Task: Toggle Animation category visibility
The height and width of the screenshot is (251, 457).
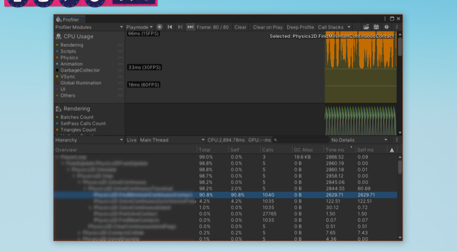Action: point(57,64)
